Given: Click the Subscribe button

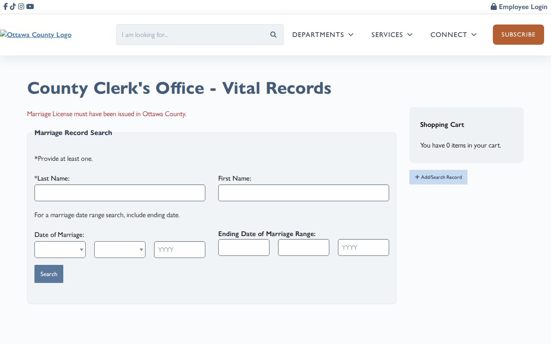Looking at the screenshot, I should (518, 35).
